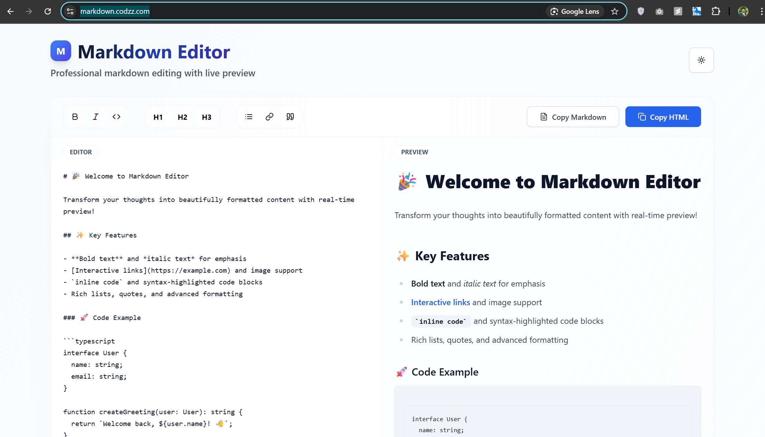Switch to dark theme mode
Image resolution: width=765 pixels, height=437 pixels.
tap(701, 60)
